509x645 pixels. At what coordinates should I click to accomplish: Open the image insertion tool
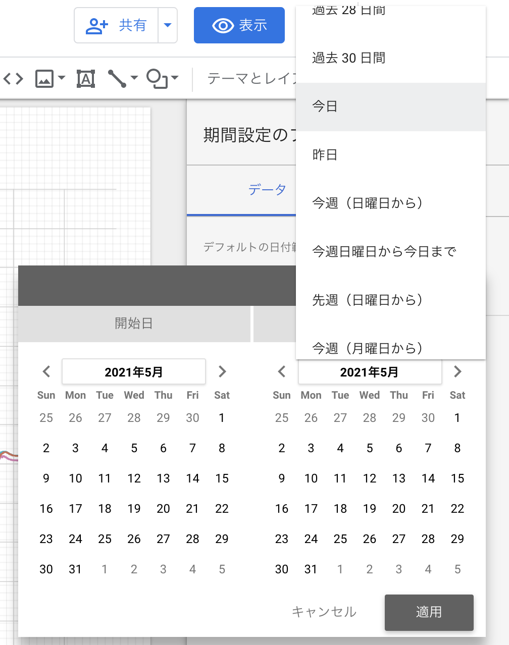tap(44, 78)
